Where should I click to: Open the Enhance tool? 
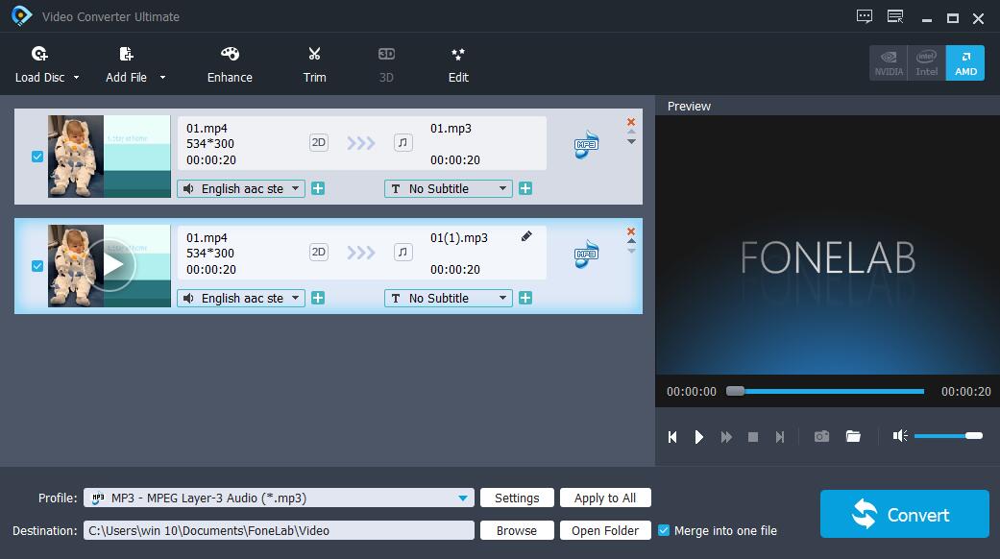[230, 64]
